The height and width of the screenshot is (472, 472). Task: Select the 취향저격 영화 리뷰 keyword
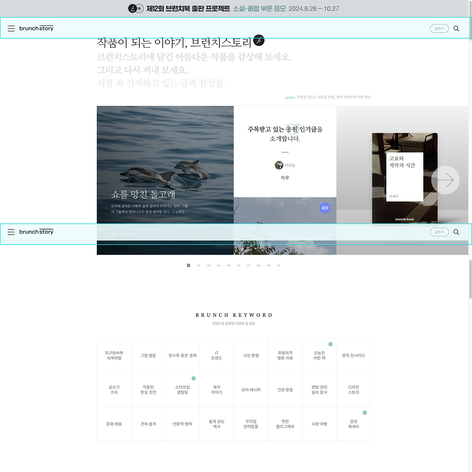[285, 355]
